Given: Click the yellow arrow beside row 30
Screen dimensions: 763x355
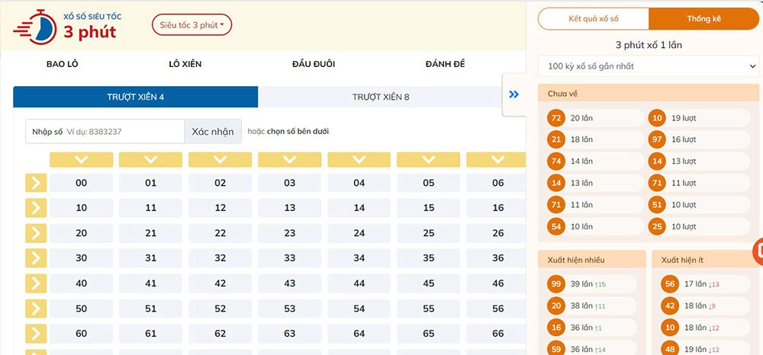Looking at the screenshot, I should pyautogui.click(x=36, y=258).
